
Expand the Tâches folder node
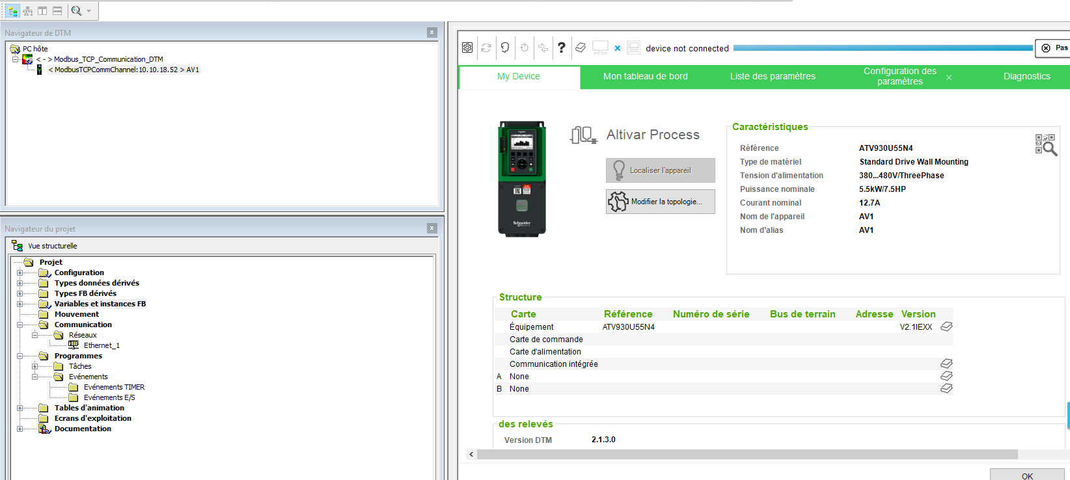coord(34,367)
